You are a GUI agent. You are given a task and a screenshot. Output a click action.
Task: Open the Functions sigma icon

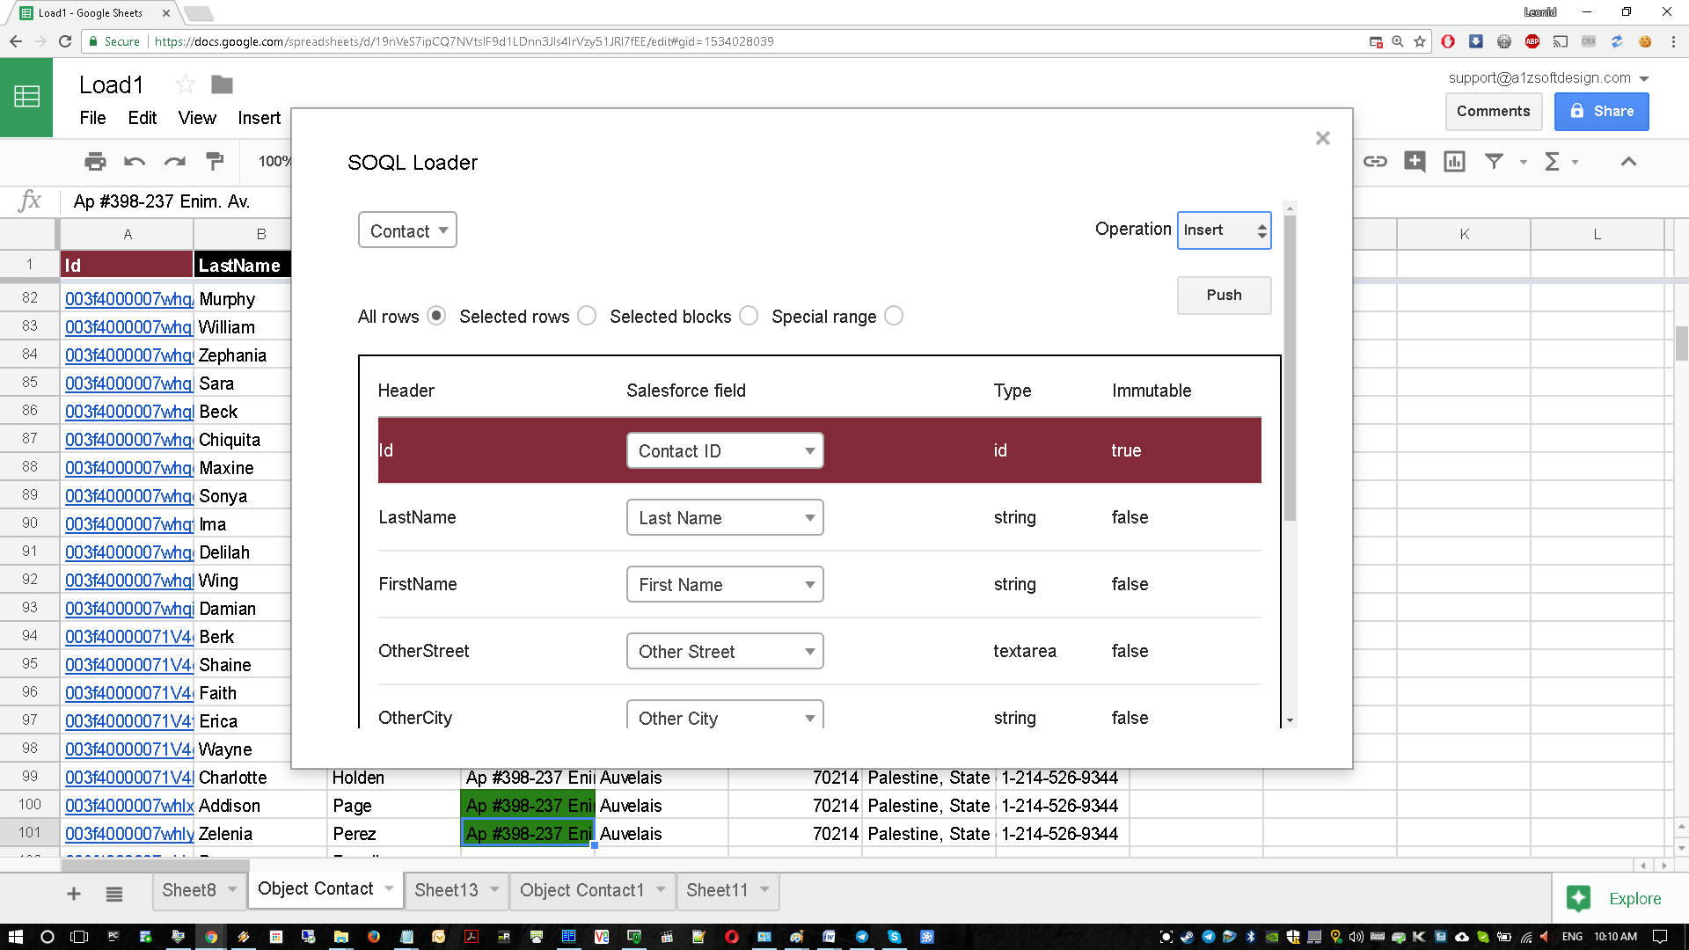click(1554, 162)
